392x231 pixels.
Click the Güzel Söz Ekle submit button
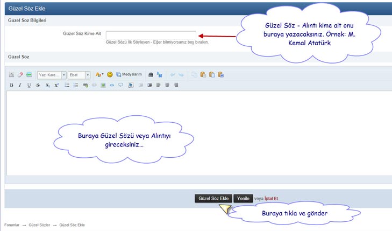click(213, 198)
